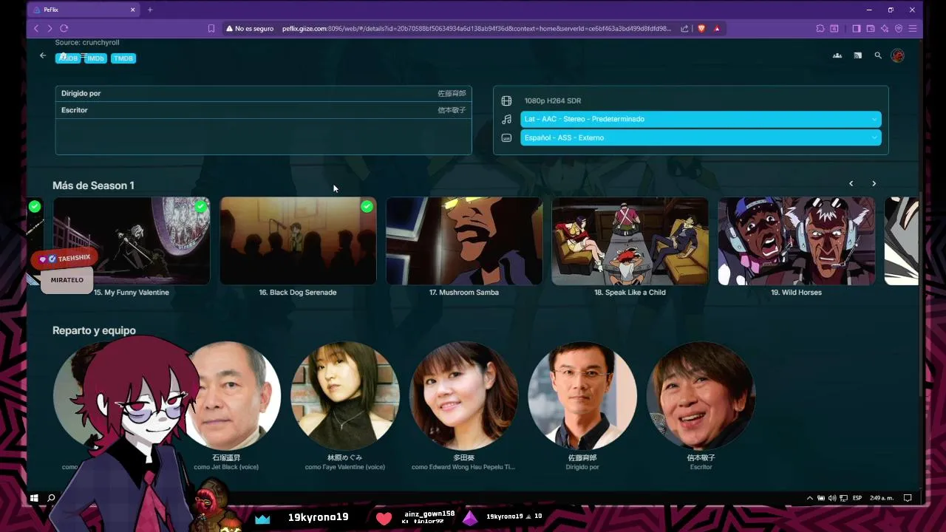Open the Leo AI sparkle icon
Screen dimensions: 946x532
pos(885,28)
